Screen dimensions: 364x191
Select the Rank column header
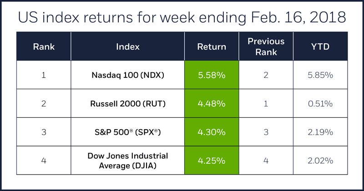pyautogui.click(x=43, y=47)
